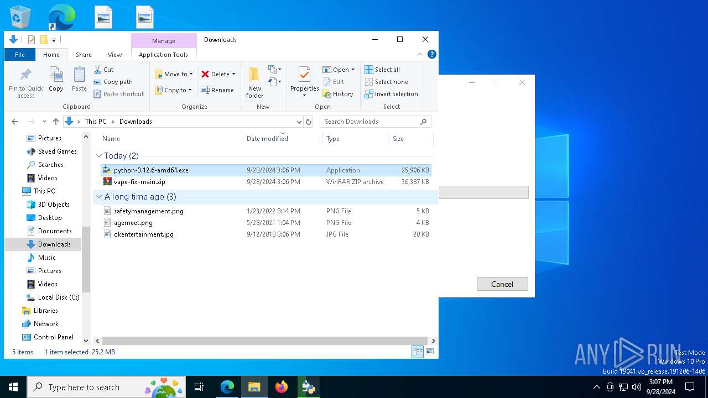Open Explorer Help icon

click(x=432, y=54)
